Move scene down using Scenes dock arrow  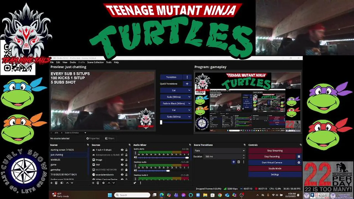(72, 183)
